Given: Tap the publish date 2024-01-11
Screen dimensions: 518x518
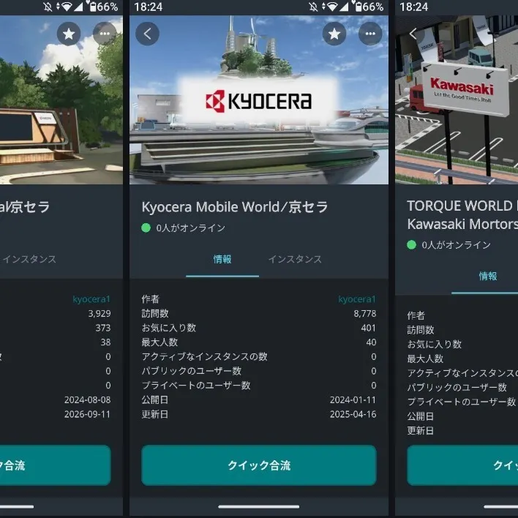Looking at the screenshot, I should coord(353,399).
